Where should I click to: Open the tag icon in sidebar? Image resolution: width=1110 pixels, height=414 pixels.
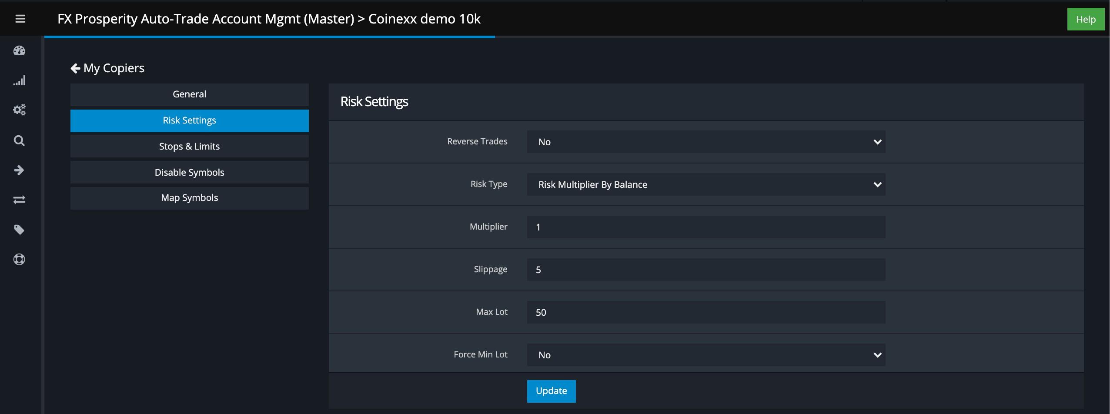point(19,230)
